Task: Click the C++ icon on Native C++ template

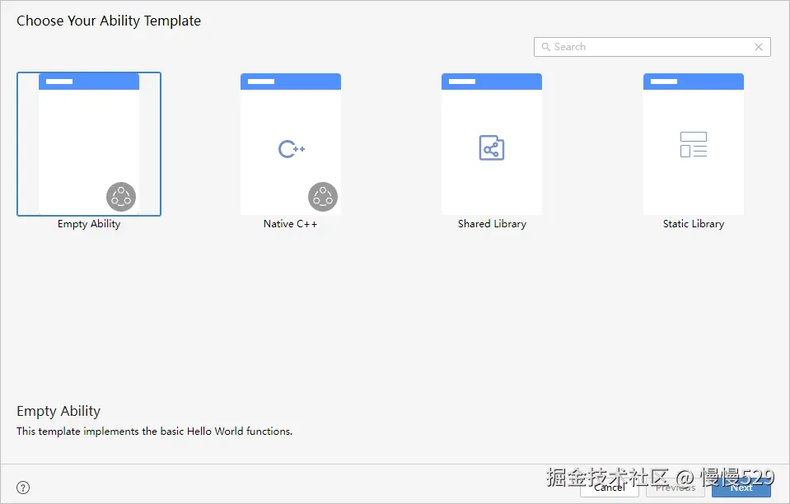Action: pyautogui.click(x=290, y=148)
